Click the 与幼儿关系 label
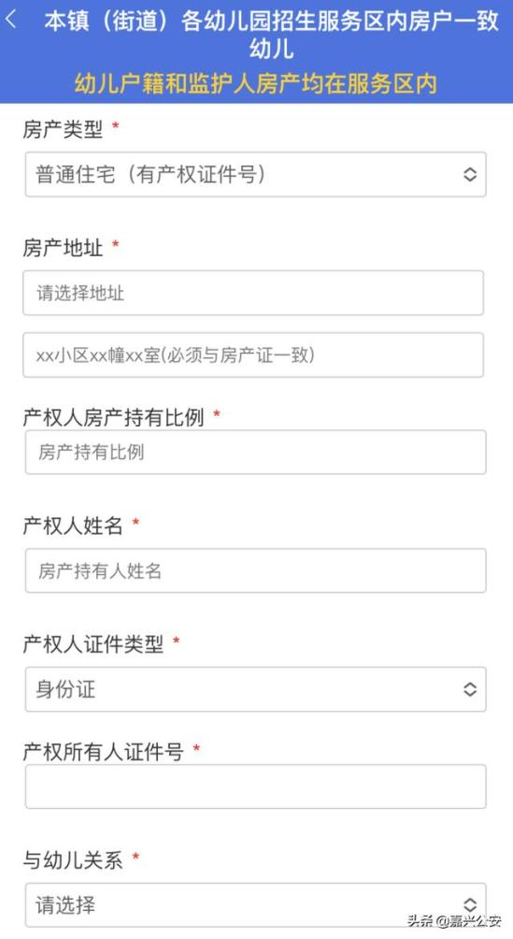The width and height of the screenshot is (513, 939). tap(73, 860)
